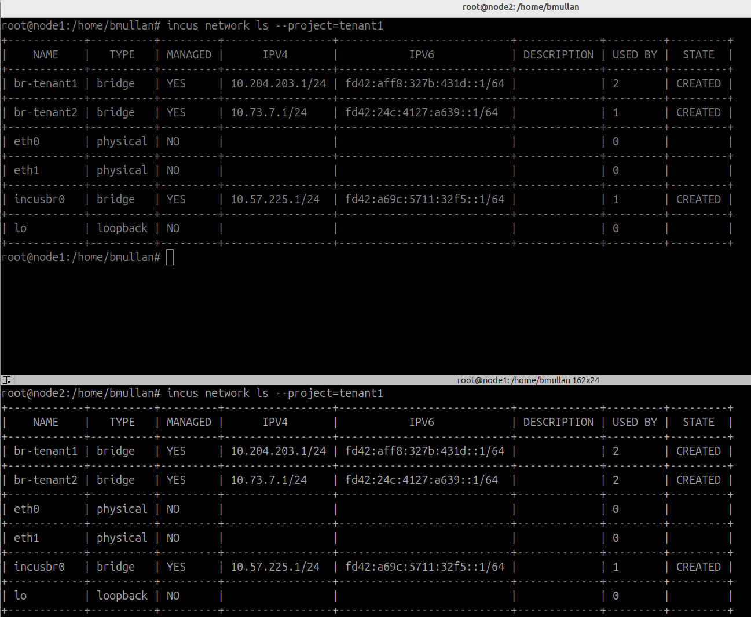
Task: Select the pane titlebar root@node1: /home/bmullan 162x24
Action: [x=528, y=380]
